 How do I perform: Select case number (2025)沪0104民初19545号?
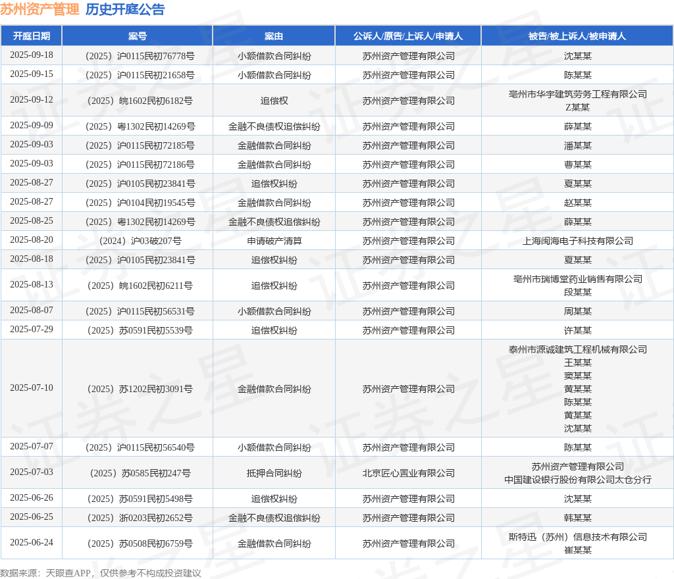[140, 203]
